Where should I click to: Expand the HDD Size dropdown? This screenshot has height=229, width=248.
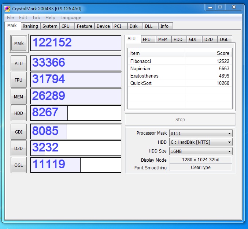[201, 151]
